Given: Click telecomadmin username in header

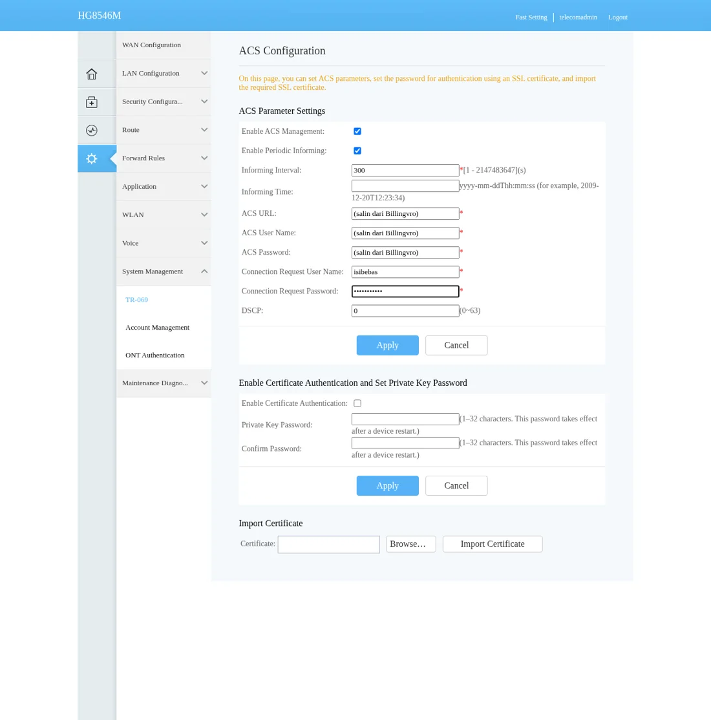Looking at the screenshot, I should pyautogui.click(x=578, y=17).
